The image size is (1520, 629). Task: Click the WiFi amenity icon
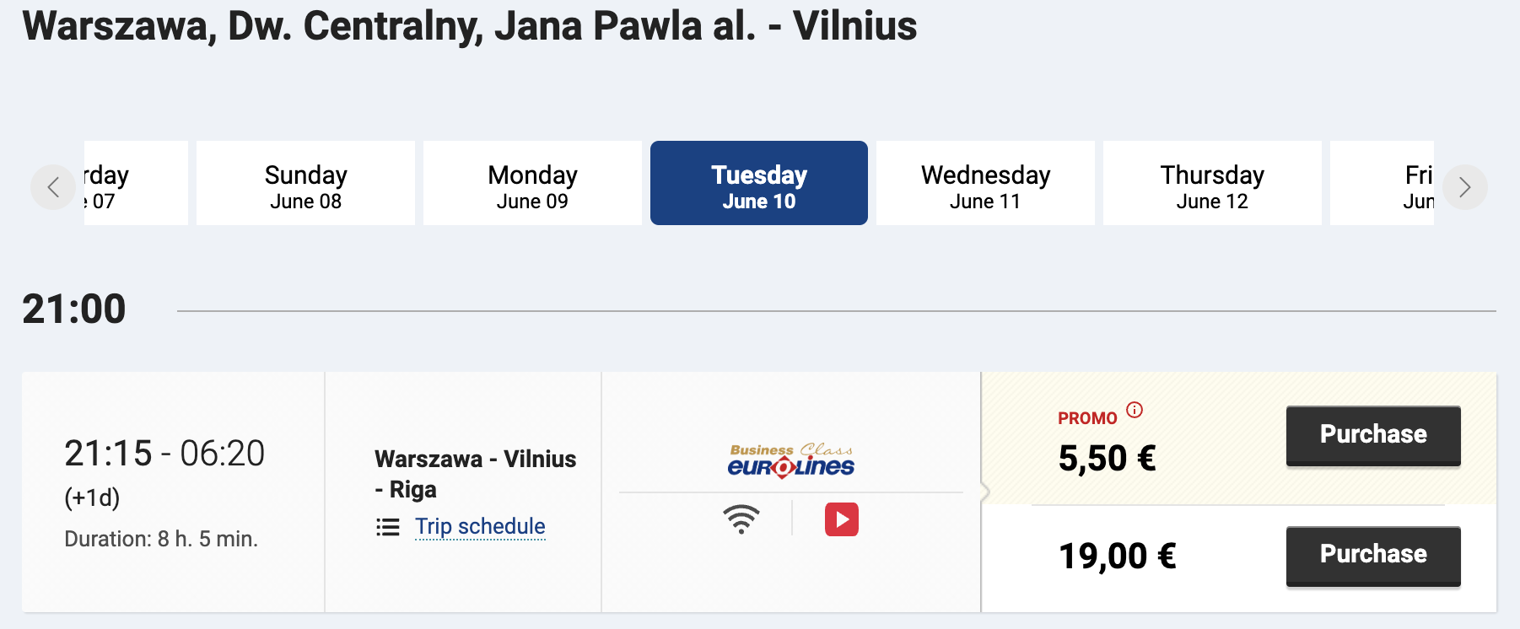[741, 519]
